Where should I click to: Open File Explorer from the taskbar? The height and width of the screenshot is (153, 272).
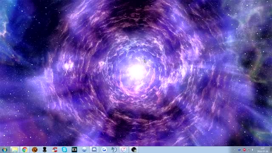click(15, 150)
